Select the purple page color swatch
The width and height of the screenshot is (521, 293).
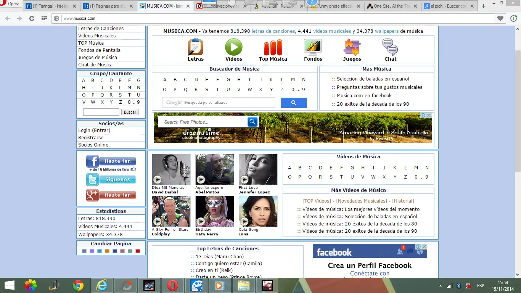pos(92,251)
